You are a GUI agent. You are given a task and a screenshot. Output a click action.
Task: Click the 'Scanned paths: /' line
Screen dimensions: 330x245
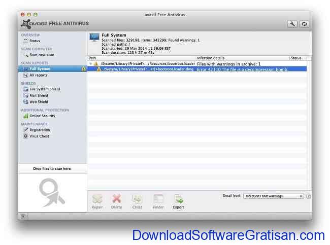[116, 44]
